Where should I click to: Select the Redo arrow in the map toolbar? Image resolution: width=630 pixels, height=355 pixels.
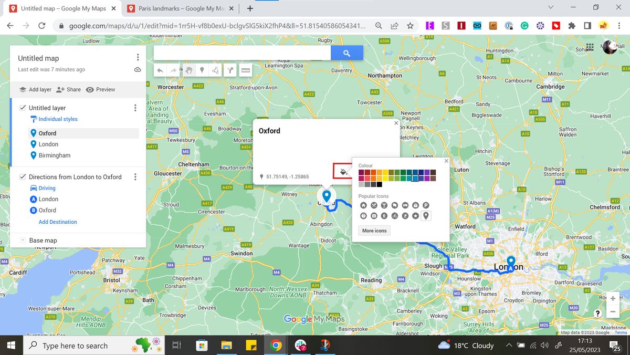coord(173,70)
